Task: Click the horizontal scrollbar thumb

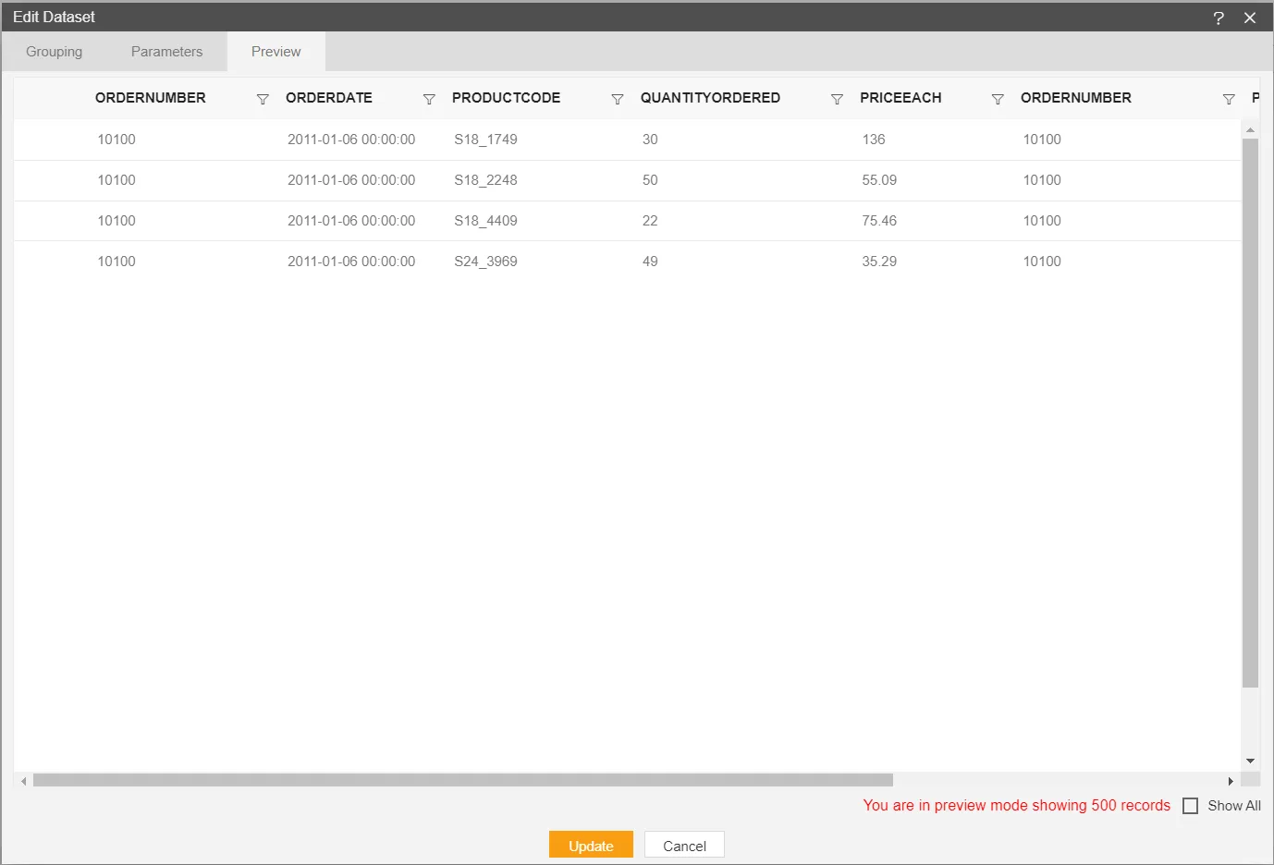Action: tap(462, 780)
